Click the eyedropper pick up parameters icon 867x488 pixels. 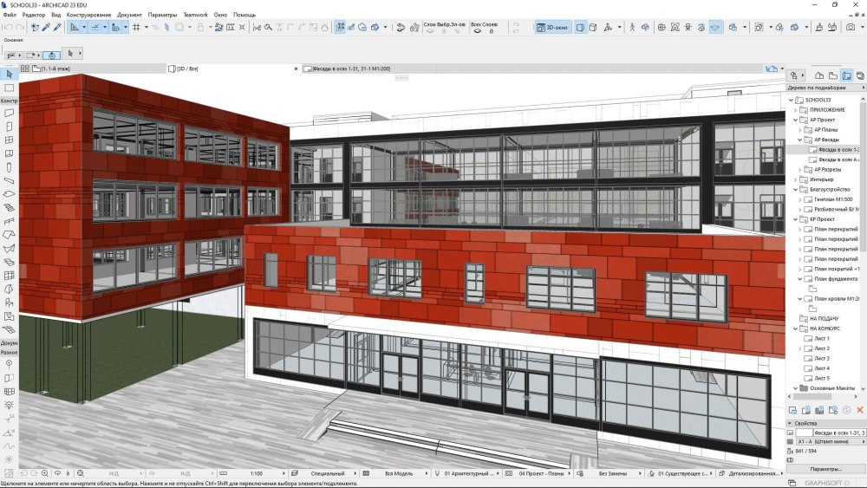[x=46, y=27]
